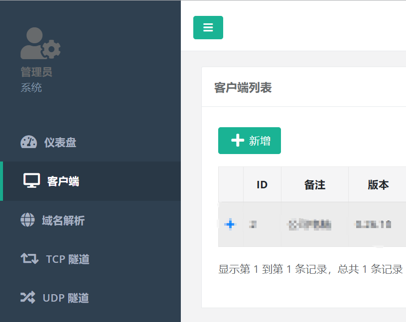Click the 备注 column header
The height and width of the screenshot is (322, 406).
click(x=314, y=185)
